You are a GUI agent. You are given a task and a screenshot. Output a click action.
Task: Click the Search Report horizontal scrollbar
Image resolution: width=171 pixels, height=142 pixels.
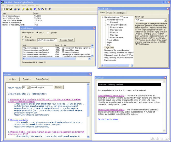pos(56,59)
